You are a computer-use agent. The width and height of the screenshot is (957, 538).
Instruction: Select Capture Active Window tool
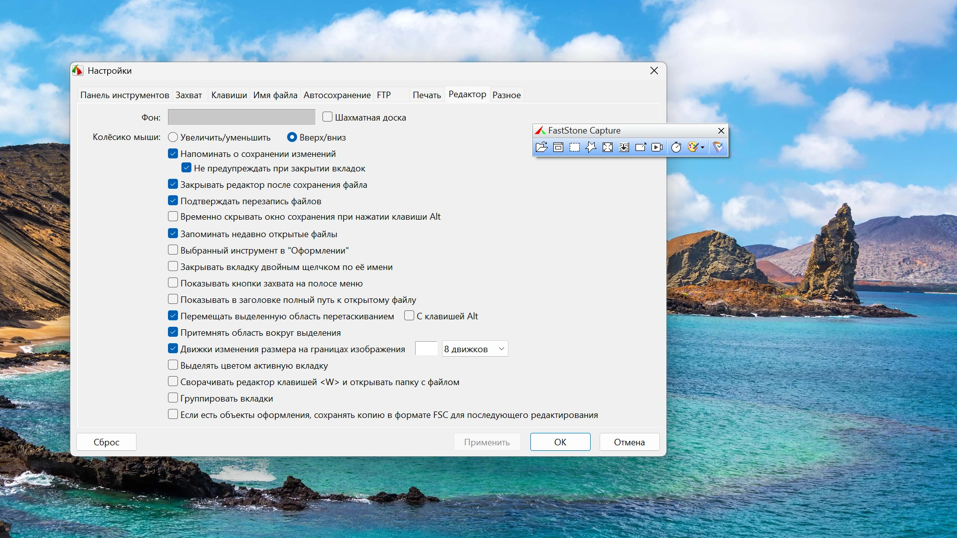pos(558,147)
